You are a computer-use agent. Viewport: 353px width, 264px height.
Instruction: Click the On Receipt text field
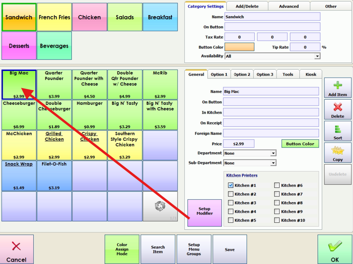271,123
